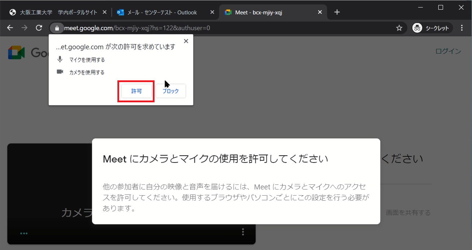Click the address bar URL

click(137, 28)
